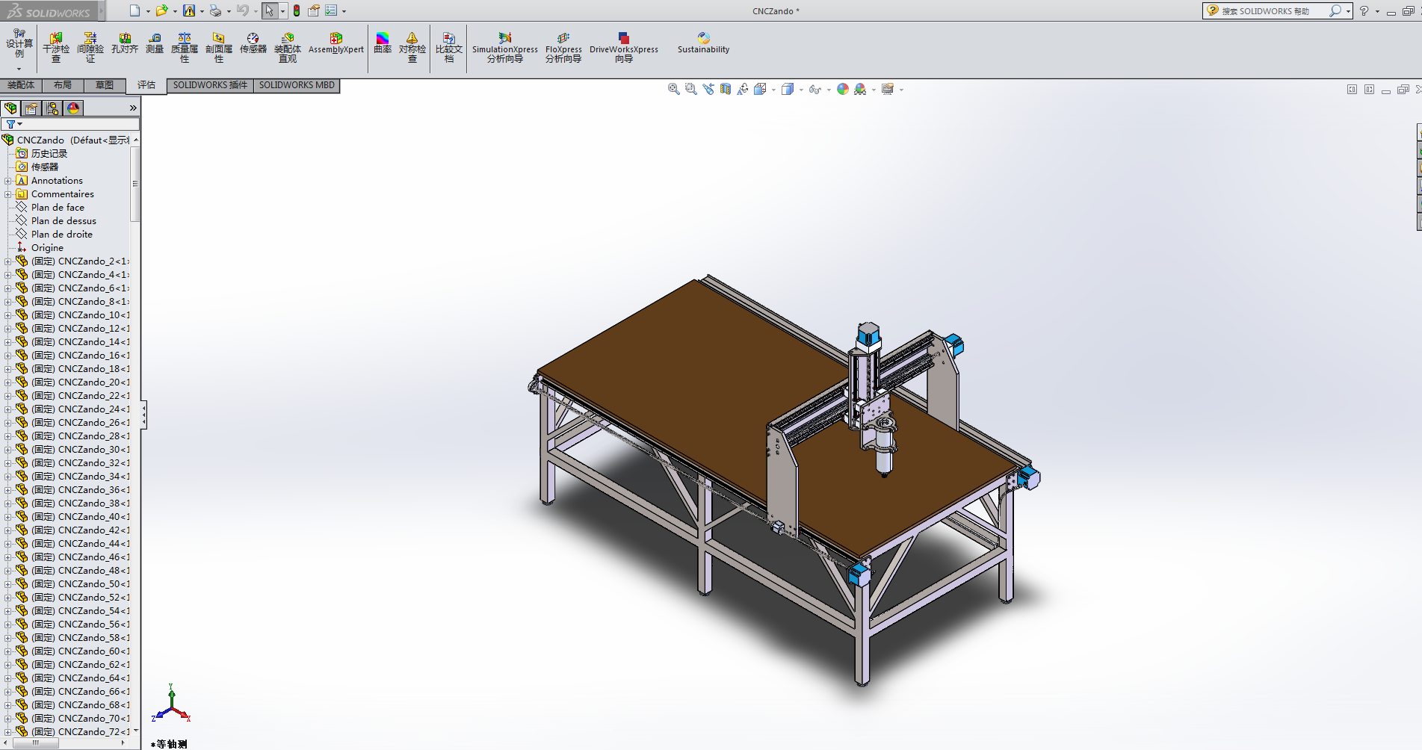Start SimulationXpress analysis wizard
The image size is (1422, 750).
click(x=504, y=46)
